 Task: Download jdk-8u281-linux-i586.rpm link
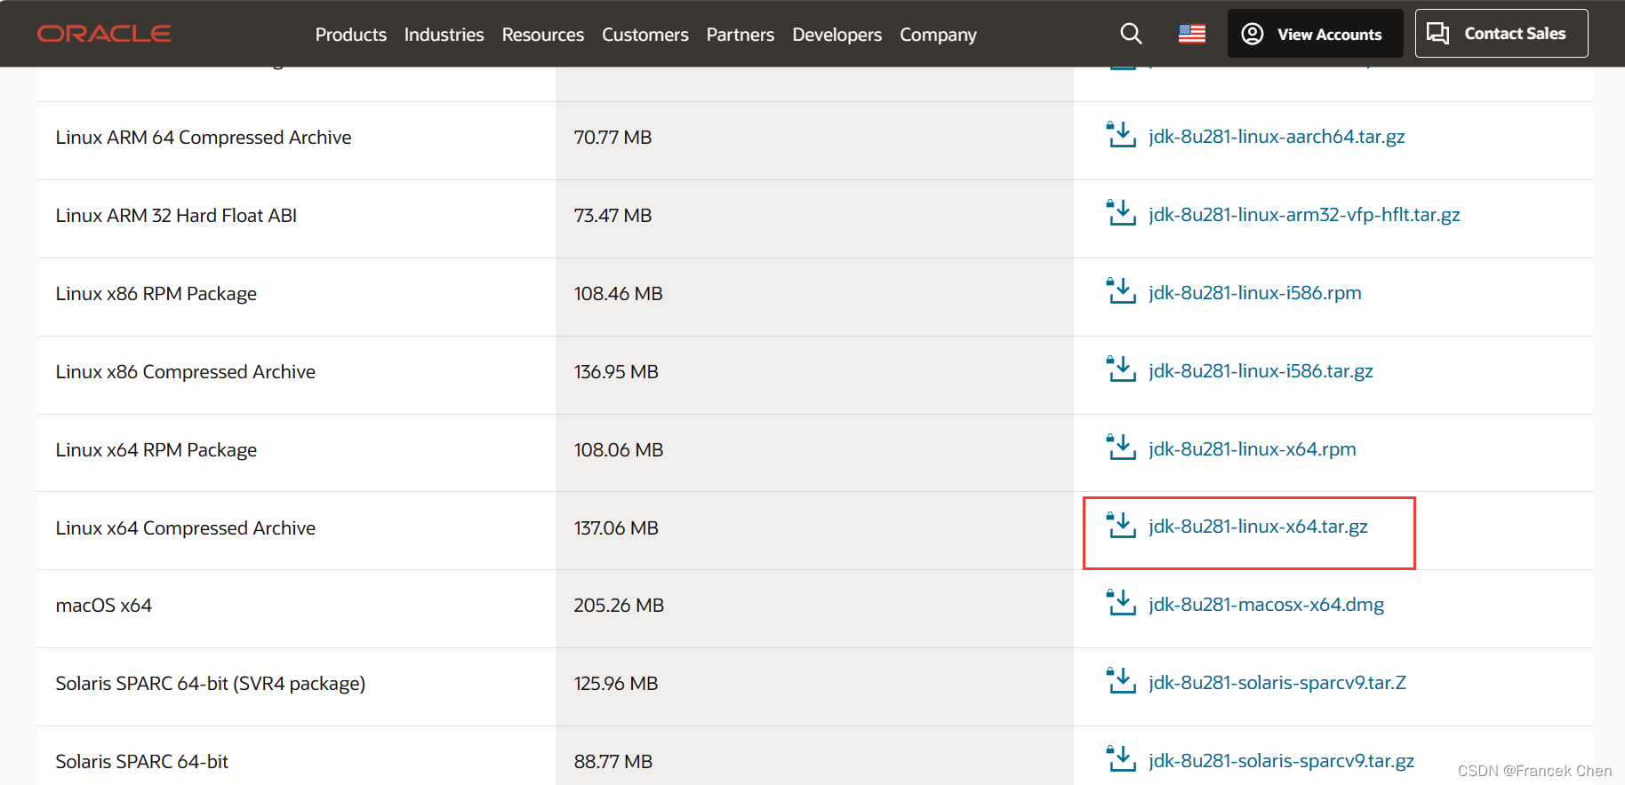tap(1255, 293)
